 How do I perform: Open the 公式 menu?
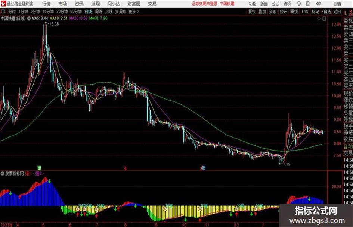coord(276,4)
